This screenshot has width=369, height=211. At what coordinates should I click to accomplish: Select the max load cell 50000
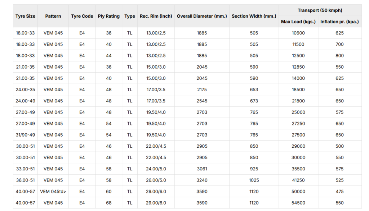[298, 192]
